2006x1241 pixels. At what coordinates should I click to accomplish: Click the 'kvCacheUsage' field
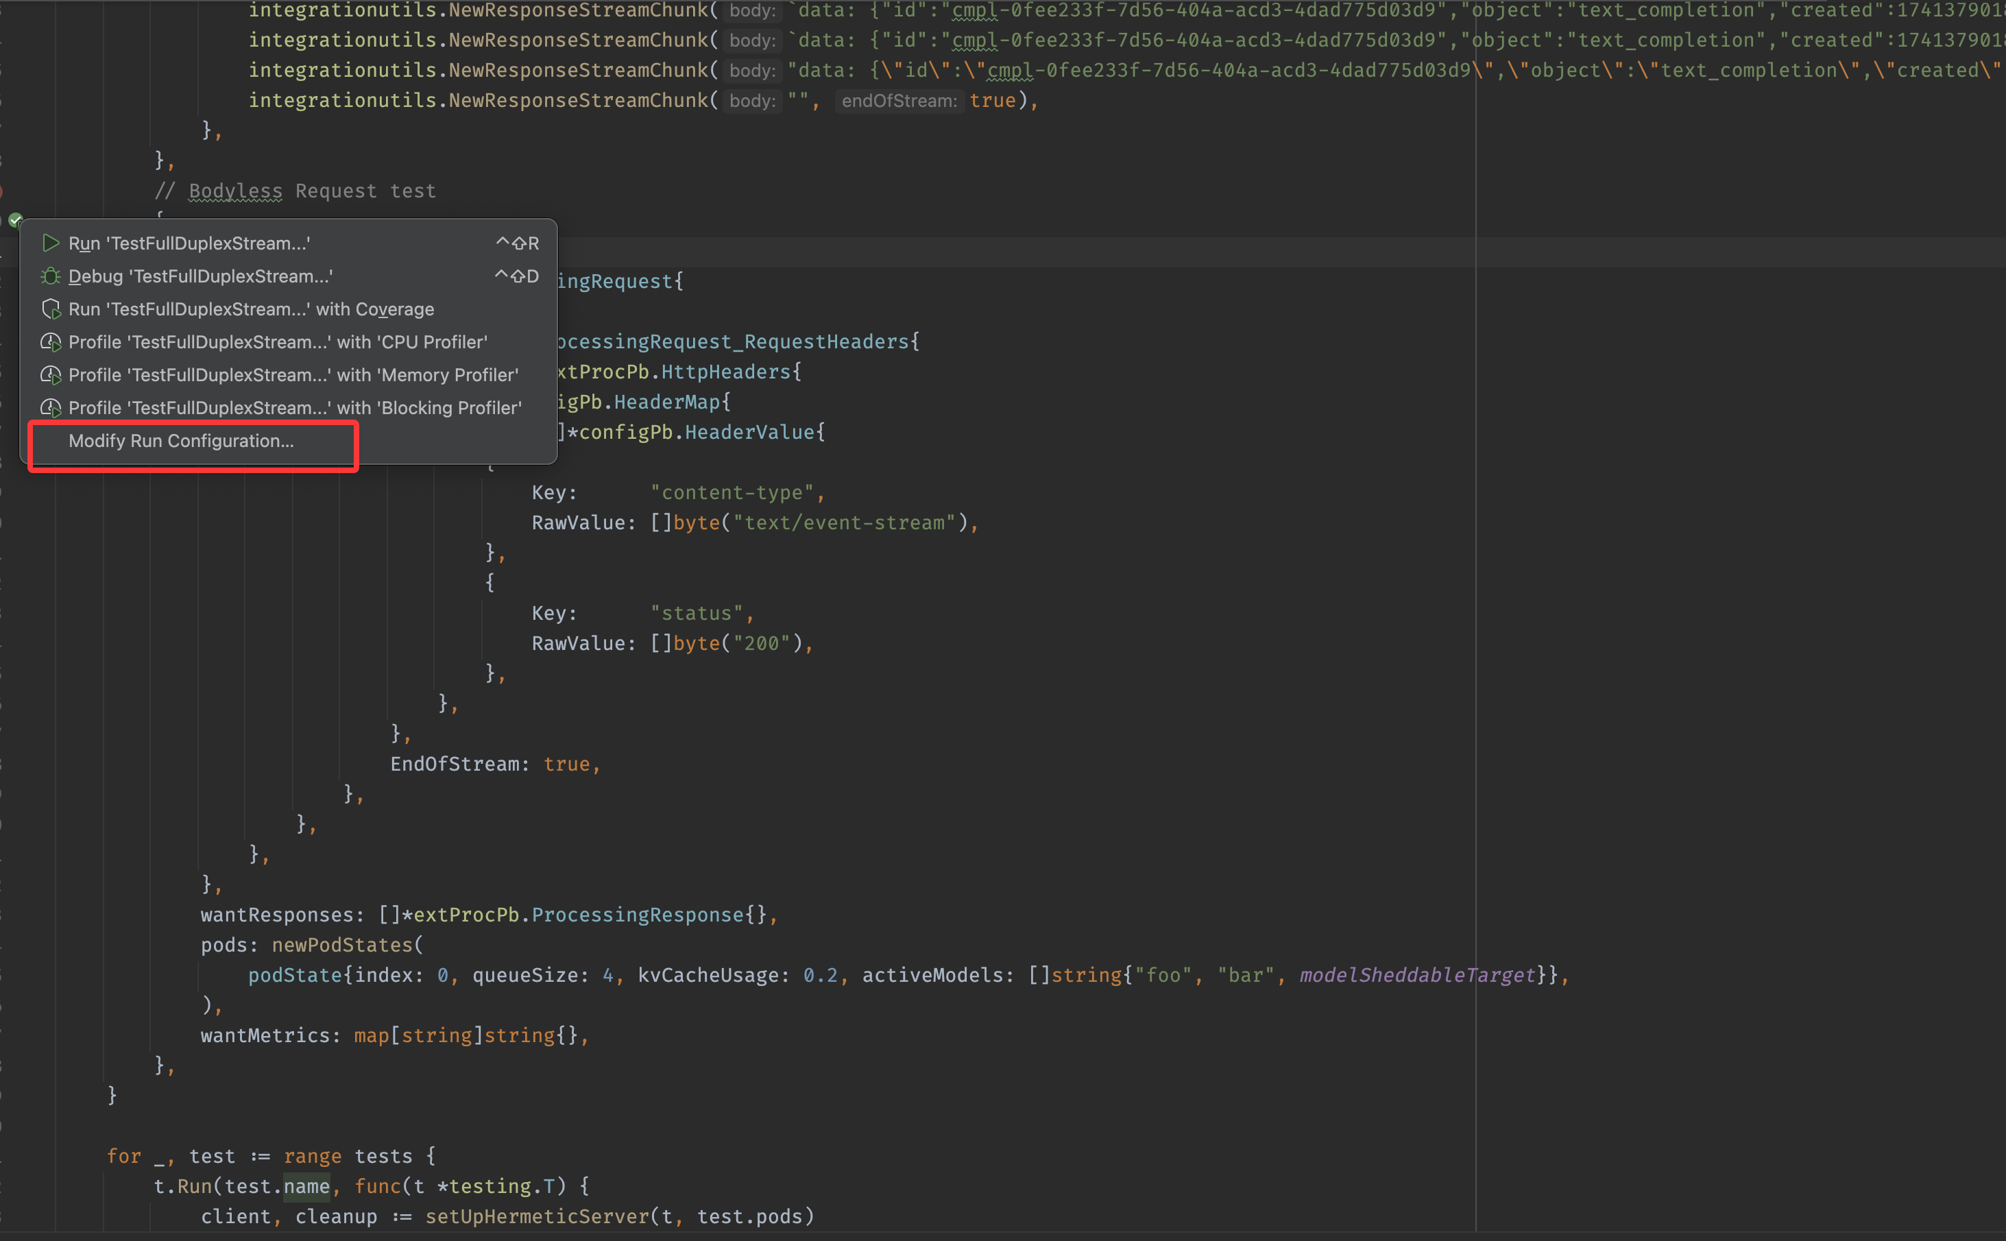[x=708, y=975]
